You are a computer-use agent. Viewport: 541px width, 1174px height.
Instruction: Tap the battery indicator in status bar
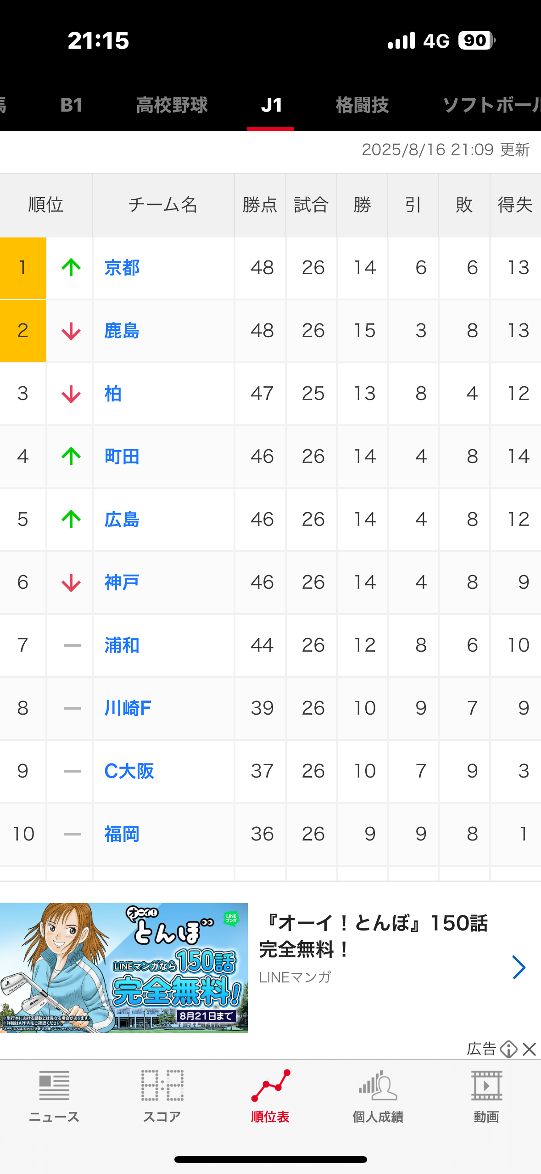tap(476, 40)
